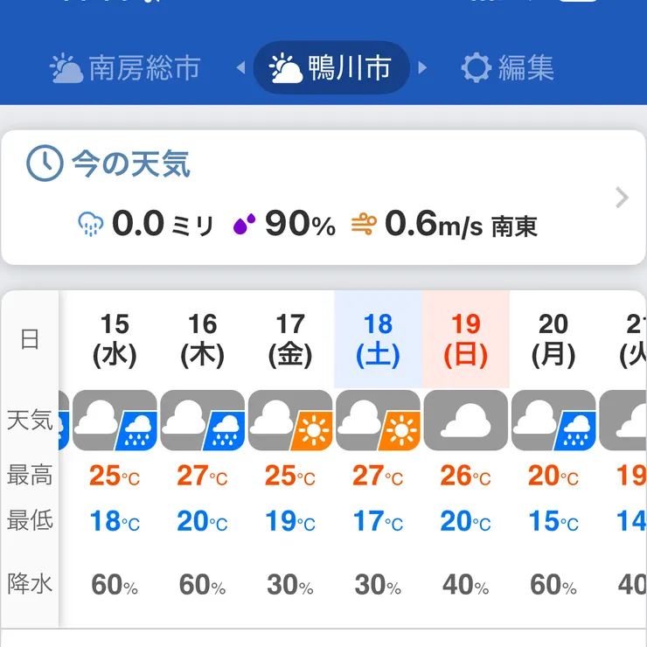
Task: Click the 16 (木) date header
Action: point(202,339)
